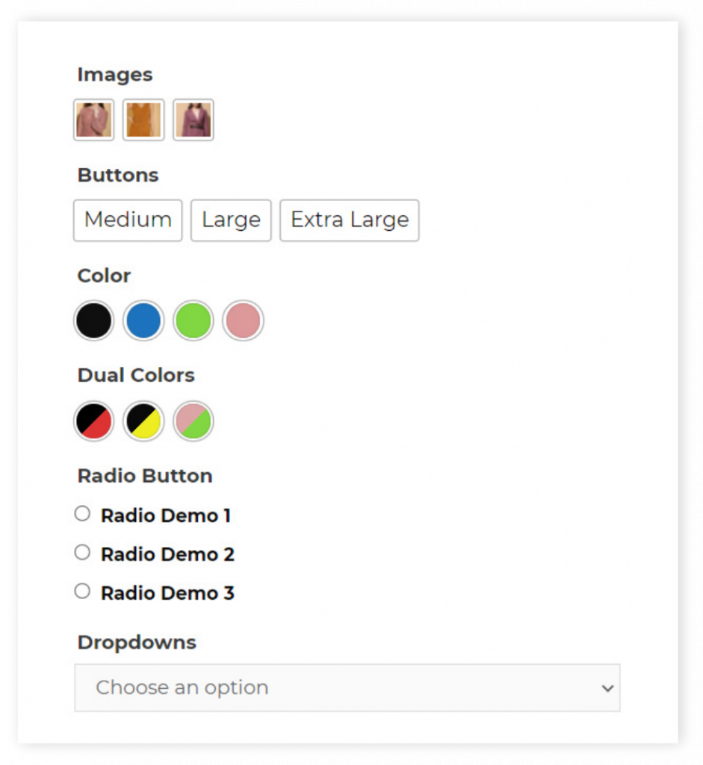Select the Radio Demo 2 radio button
Screen dimensions: 703x765
pyautogui.click(x=82, y=552)
